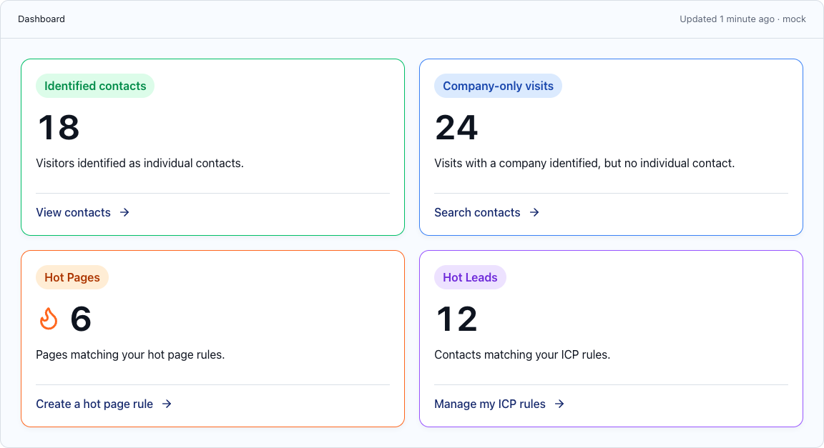Select the Hot Leads badge
The width and height of the screenshot is (824, 448).
point(470,277)
